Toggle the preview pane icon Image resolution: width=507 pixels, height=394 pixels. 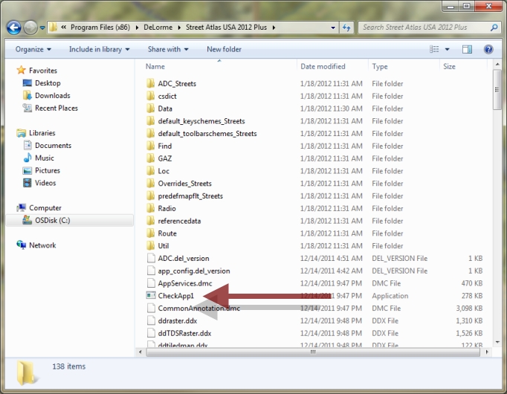pyautogui.click(x=467, y=50)
